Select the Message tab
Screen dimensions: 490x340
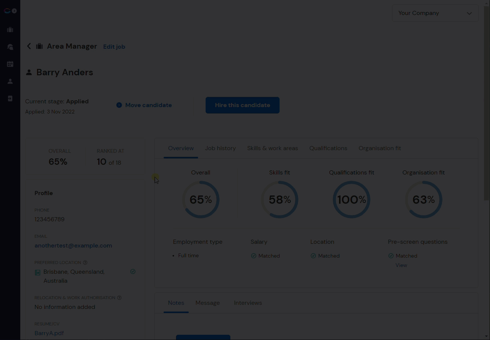[x=207, y=303]
